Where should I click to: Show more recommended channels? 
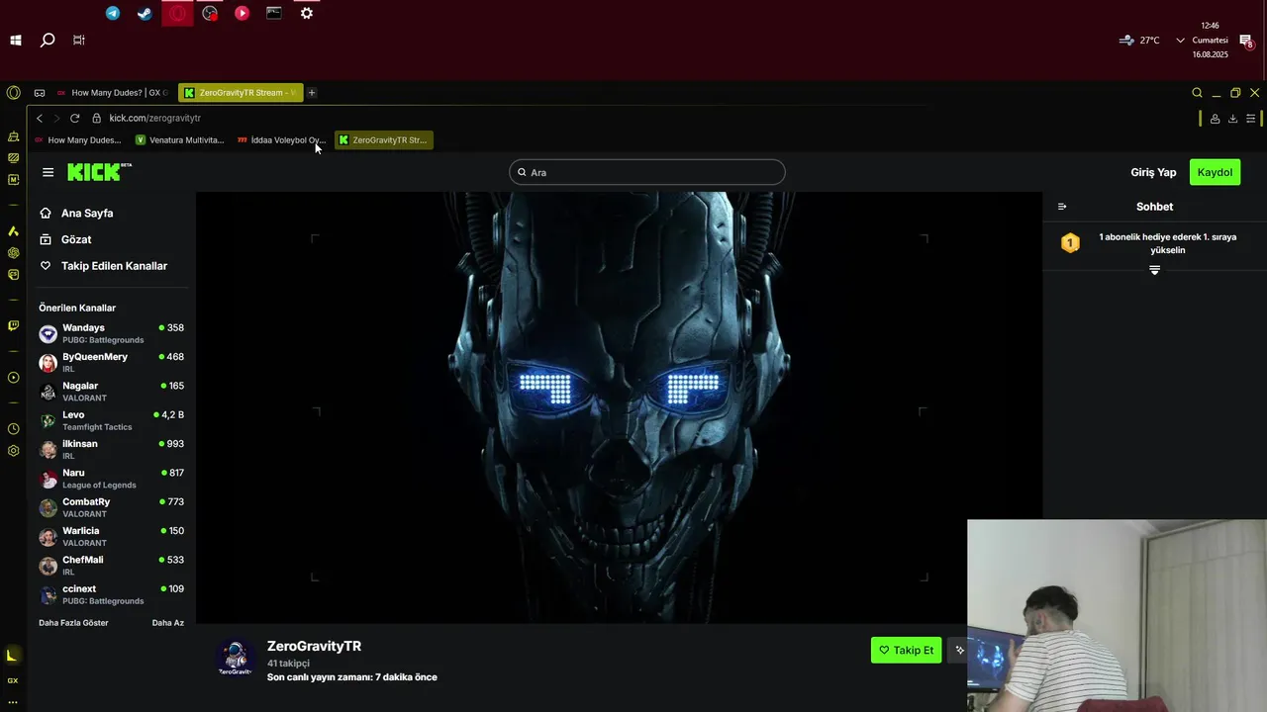coord(73,623)
